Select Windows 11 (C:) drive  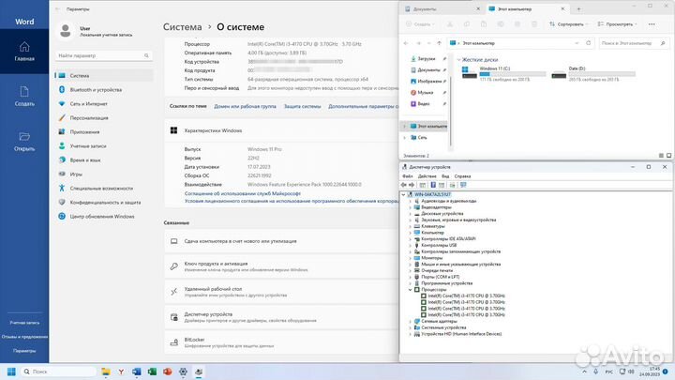(504, 73)
